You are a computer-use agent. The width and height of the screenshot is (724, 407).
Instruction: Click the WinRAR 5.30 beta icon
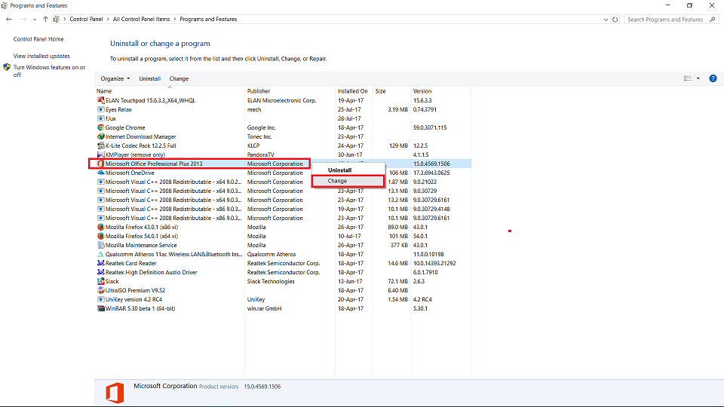[100, 308]
